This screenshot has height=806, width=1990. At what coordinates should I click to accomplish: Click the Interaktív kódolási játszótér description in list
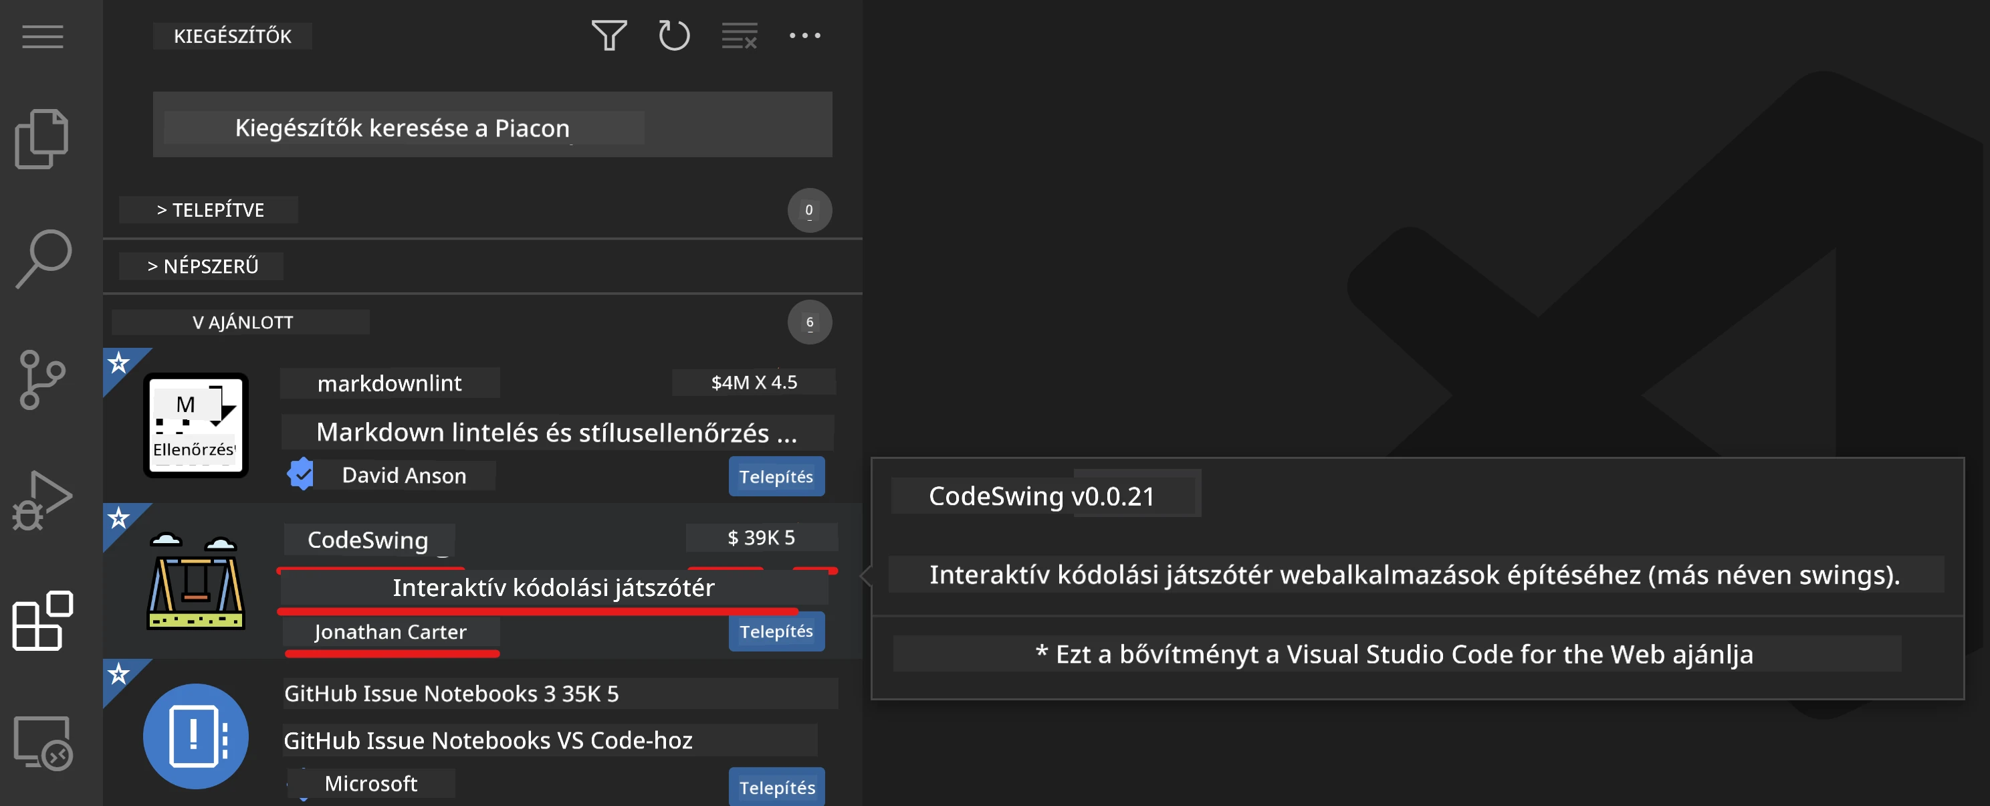pyautogui.click(x=553, y=588)
